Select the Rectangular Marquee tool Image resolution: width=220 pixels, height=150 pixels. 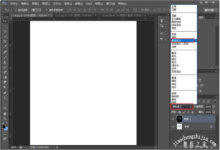click(x=5, y=26)
